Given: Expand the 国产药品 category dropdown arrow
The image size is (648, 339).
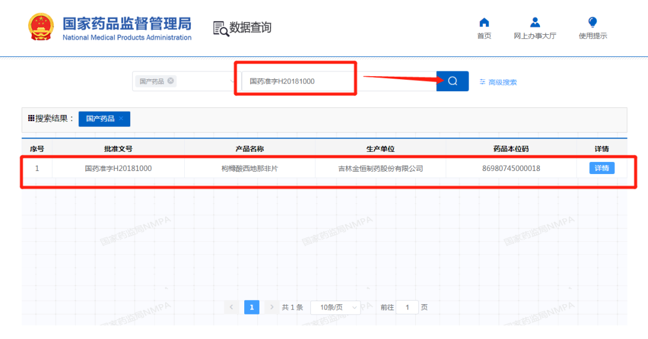Looking at the screenshot, I should [x=232, y=81].
